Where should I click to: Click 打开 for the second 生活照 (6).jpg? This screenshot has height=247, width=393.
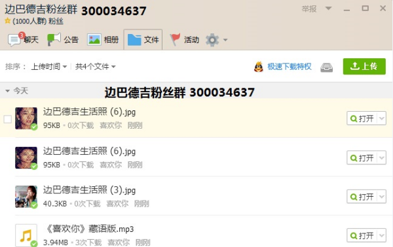pos(362,157)
